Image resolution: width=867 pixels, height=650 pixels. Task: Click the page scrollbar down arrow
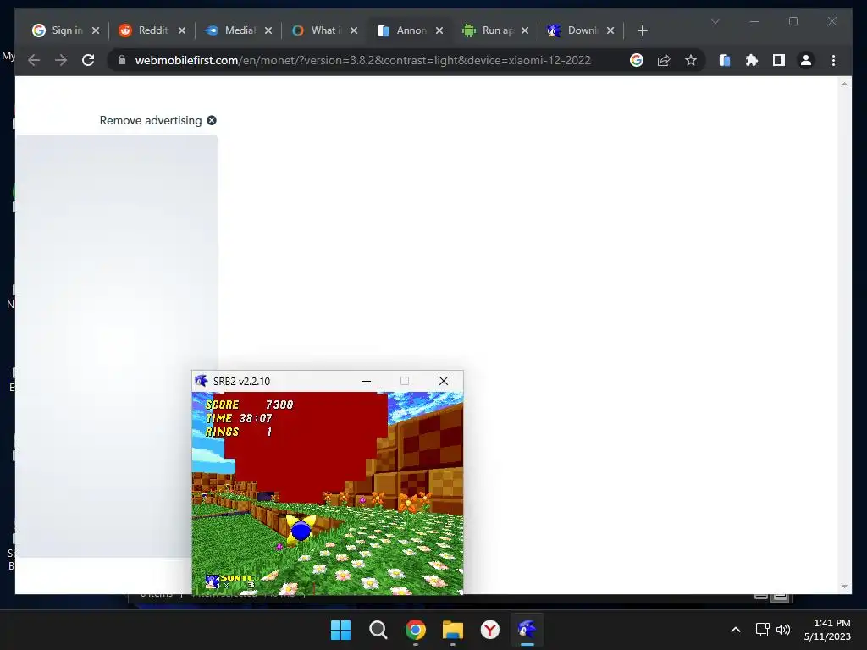(844, 586)
